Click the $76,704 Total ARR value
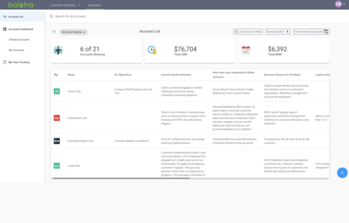 (x=185, y=49)
